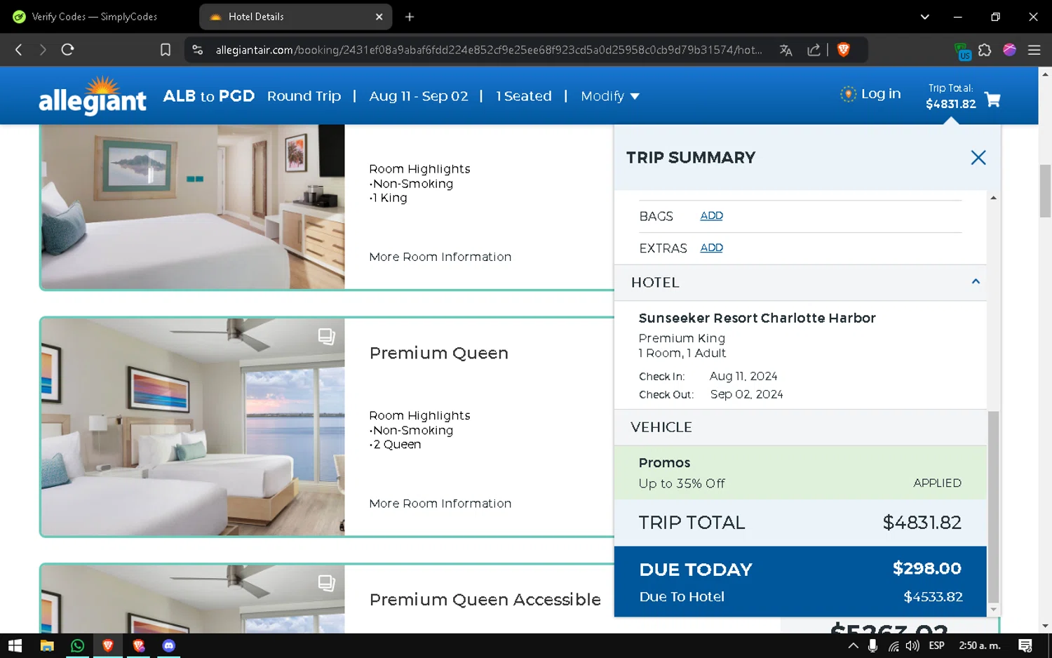
Task: Click Sunseeker Resort Charlotte Harbor hotel name
Action: click(x=757, y=318)
